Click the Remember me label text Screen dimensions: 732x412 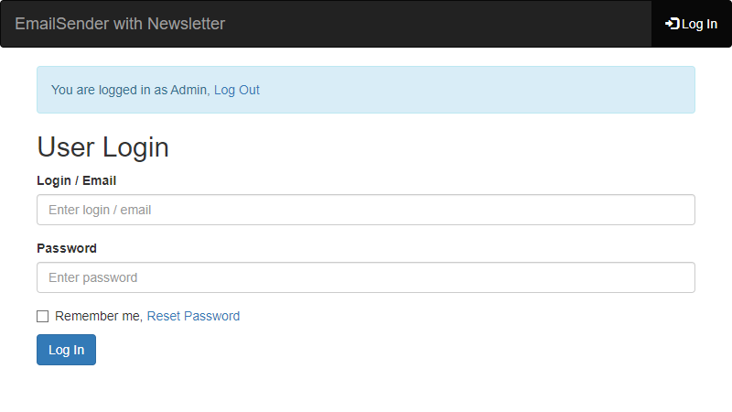coord(99,316)
